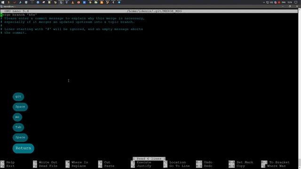Screen dimensions: 301x169
Task: Click the 'Go To Line' shortcut label
Action: (180, 166)
